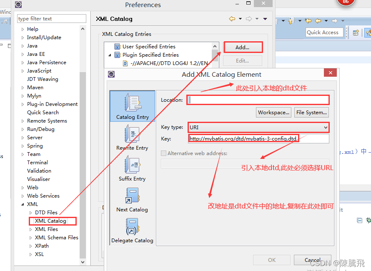The height and width of the screenshot is (271, 371).
Task: Click the Eclipse back navigation toolbar arrow
Action: 318,21
